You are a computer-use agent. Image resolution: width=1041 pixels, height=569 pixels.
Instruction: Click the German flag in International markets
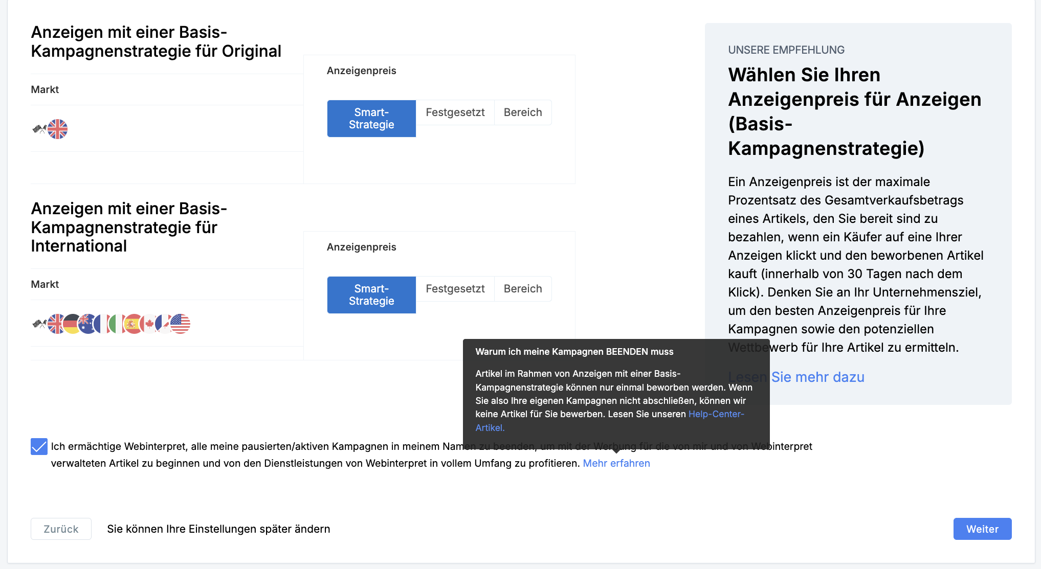(x=72, y=324)
